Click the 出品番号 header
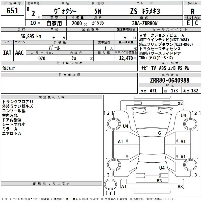Viewport: 202px width, 202px height. click(12, 3)
